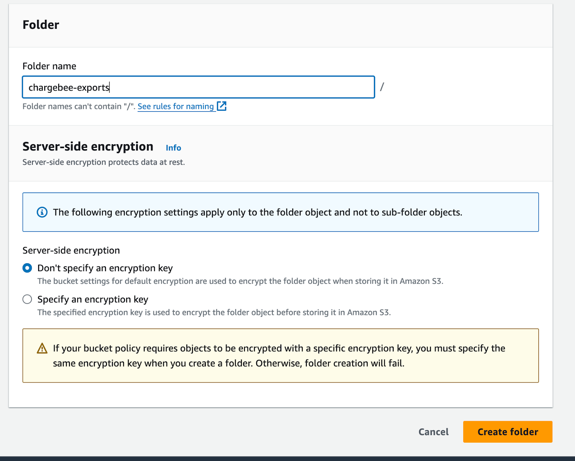Open the Info link next to Server-side encryption
575x461 pixels.
[x=173, y=148]
